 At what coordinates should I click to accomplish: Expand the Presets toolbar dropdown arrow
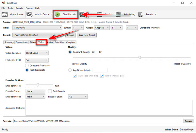click(155, 14)
